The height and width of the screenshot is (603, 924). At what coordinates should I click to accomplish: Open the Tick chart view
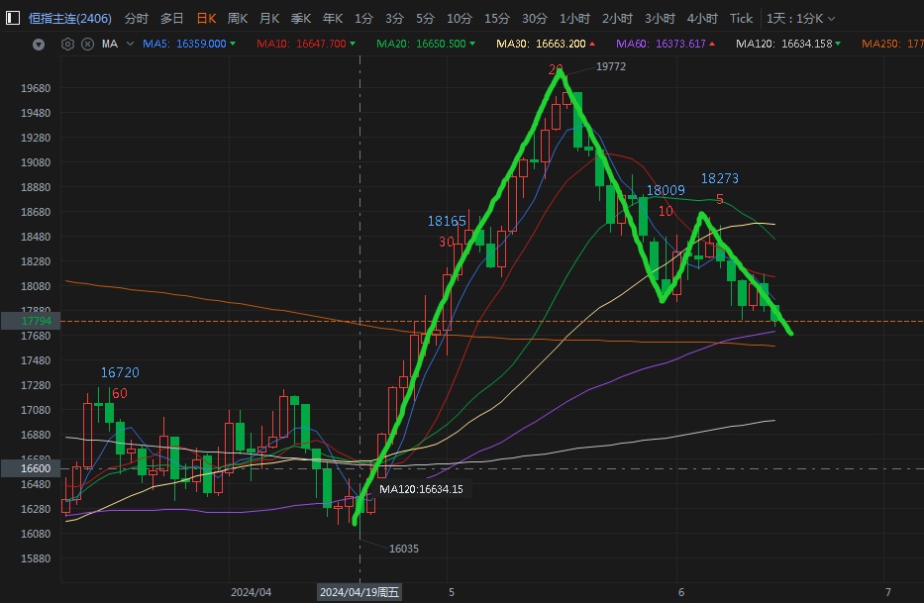[x=741, y=18]
